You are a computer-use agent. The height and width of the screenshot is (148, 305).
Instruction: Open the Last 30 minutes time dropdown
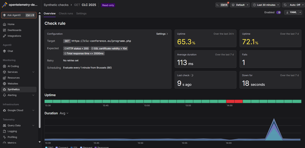(266, 5)
